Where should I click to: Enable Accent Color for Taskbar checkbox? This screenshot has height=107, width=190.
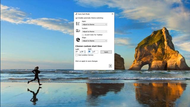pos(83,35)
